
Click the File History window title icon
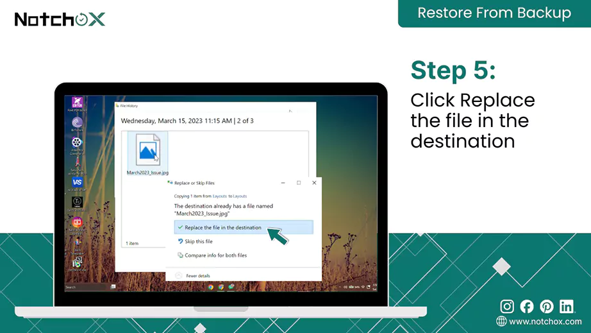(x=117, y=106)
